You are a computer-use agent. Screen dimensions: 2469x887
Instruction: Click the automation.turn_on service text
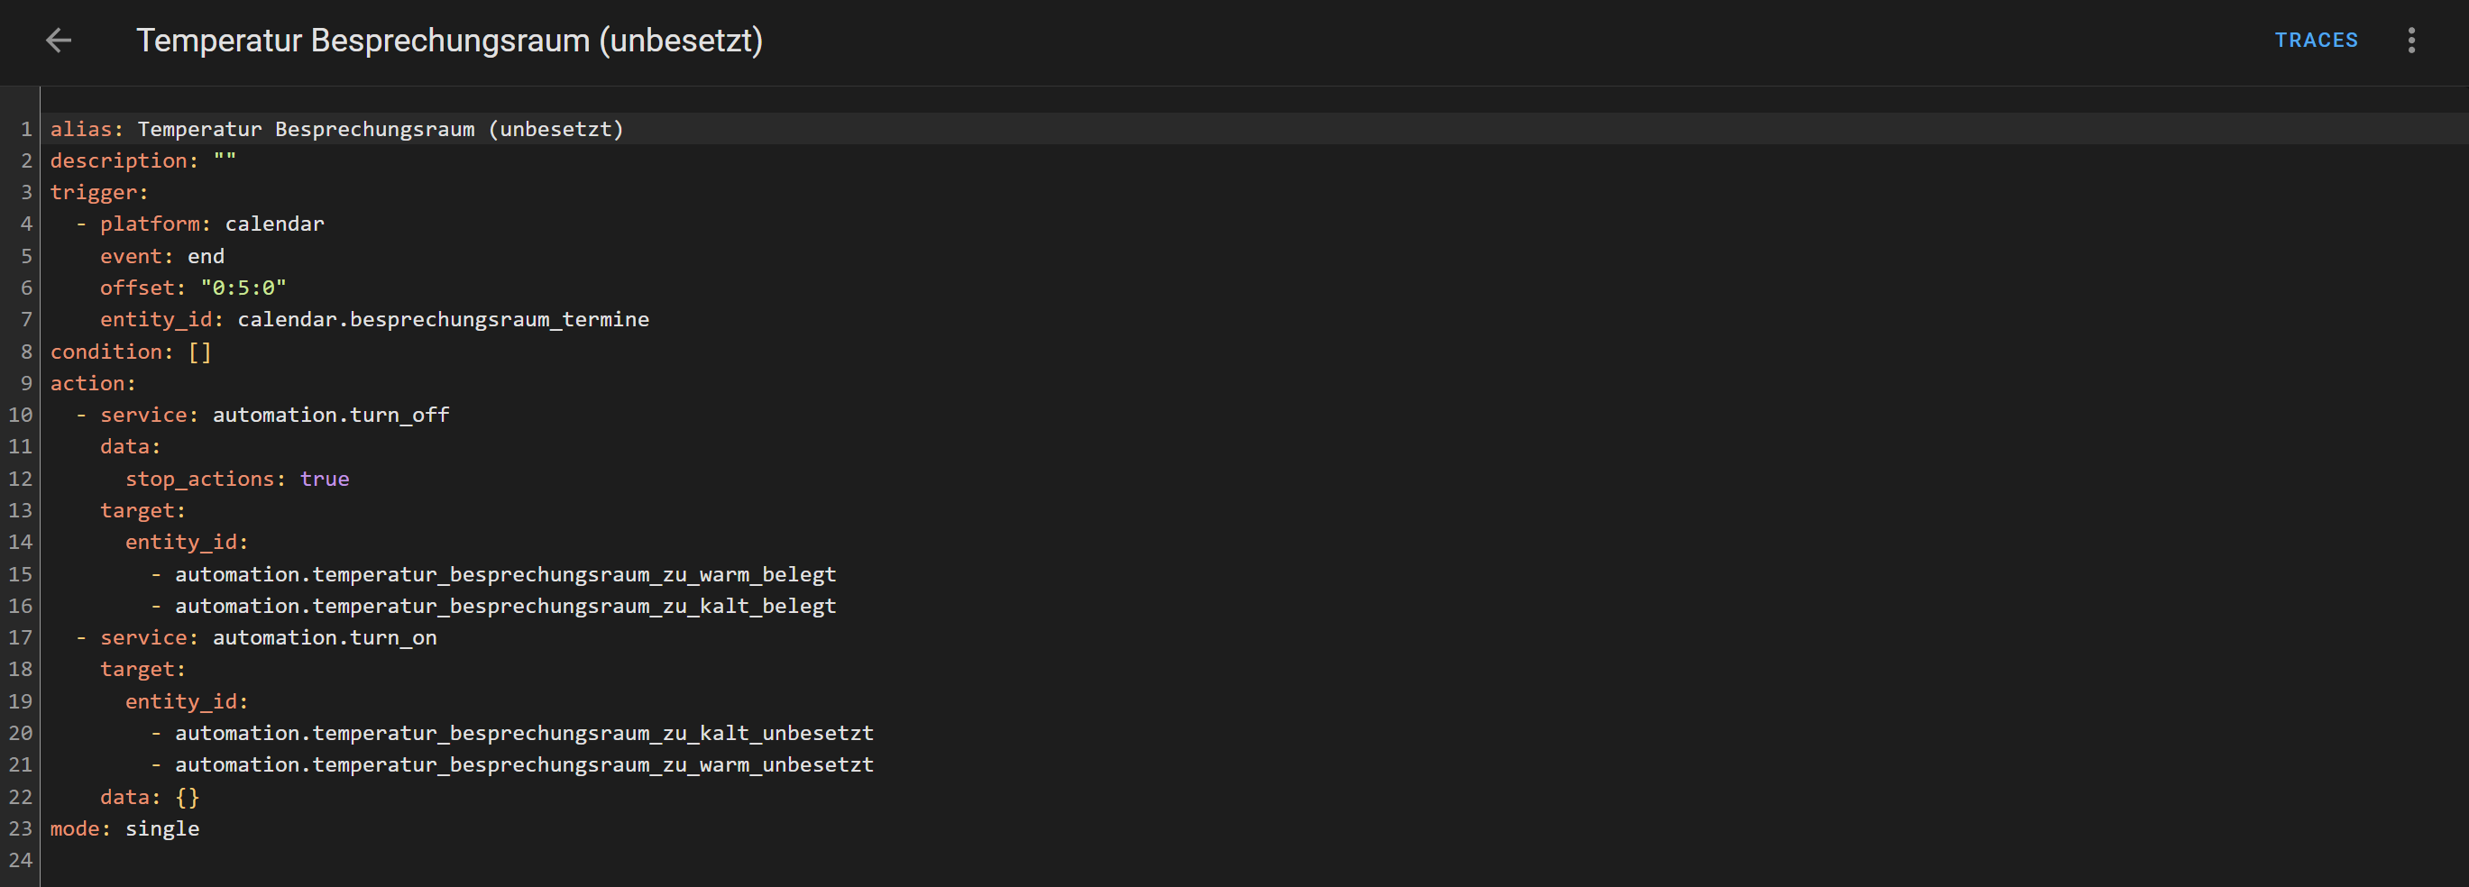tap(324, 638)
